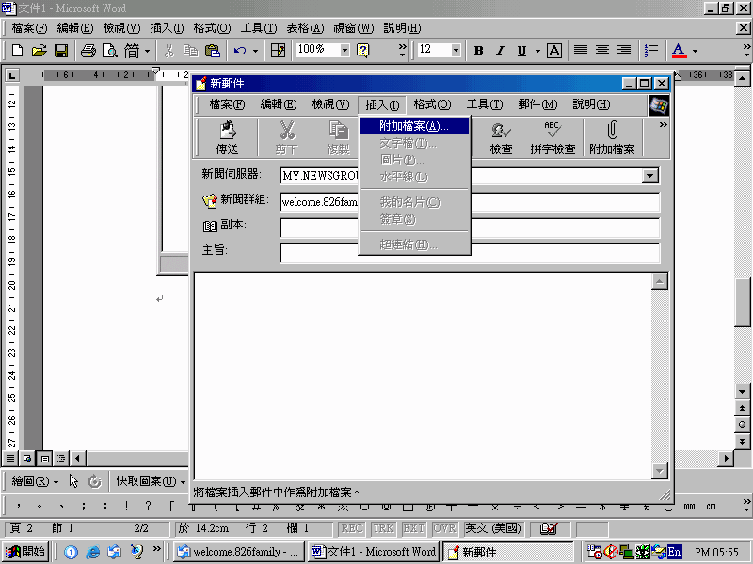Image resolution: width=753 pixels, height=564 pixels.
Task: Open the 開始 Start button
Action: (x=26, y=552)
